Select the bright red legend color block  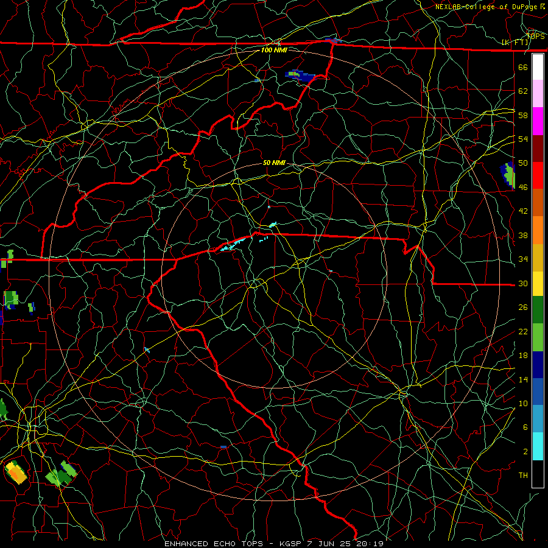tap(538, 175)
